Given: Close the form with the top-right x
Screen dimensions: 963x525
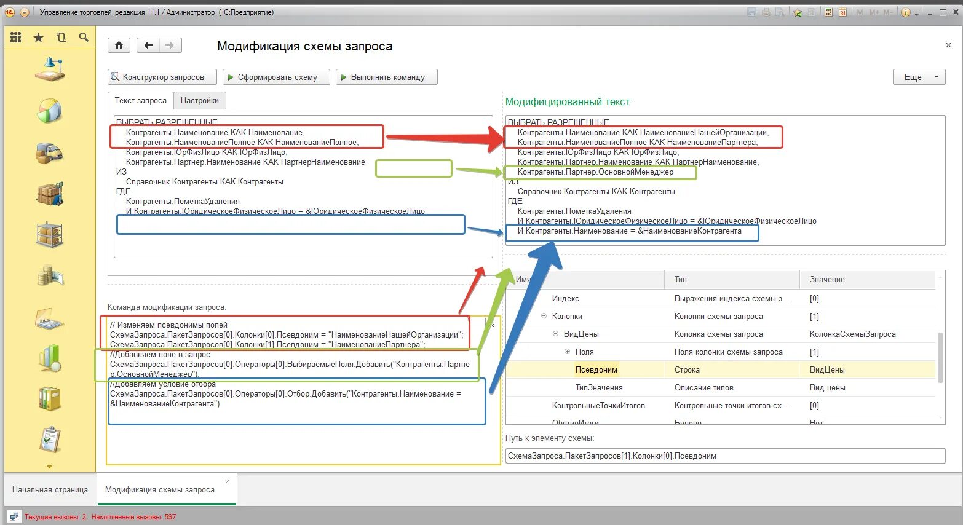Looking at the screenshot, I should pyautogui.click(x=948, y=45).
